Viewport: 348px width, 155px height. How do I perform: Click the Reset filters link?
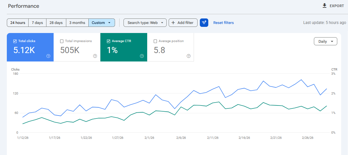[224, 23]
